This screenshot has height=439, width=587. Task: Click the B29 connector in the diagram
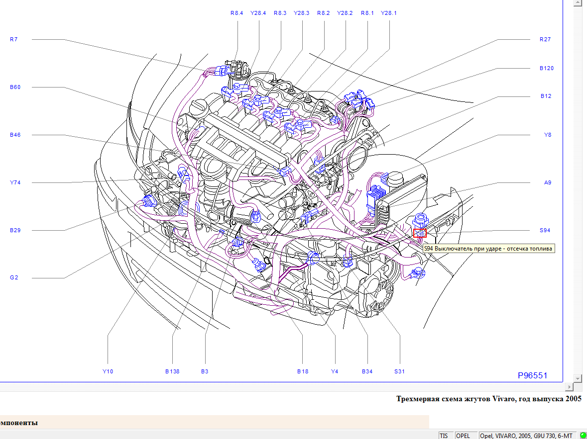click(148, 201)
